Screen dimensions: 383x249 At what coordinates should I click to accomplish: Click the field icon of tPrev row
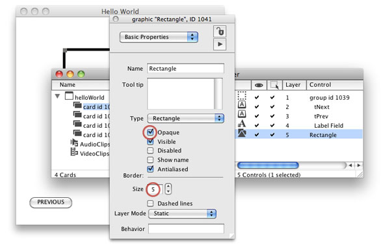tap(242, 114)
